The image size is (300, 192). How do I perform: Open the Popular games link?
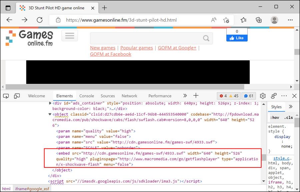(136, 48)
